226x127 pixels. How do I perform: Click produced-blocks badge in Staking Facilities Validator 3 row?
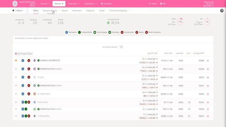point(26,109)
